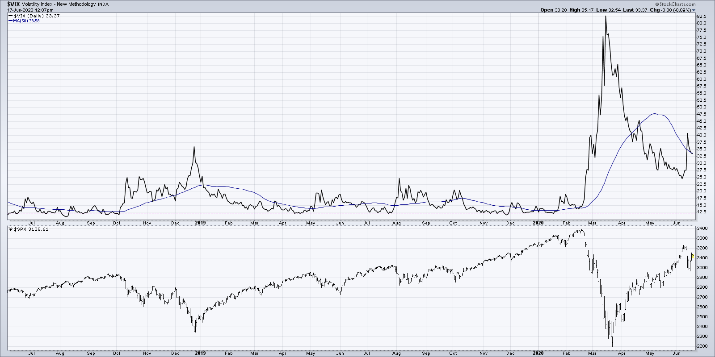Click the 2020 label on VIX panel axis
This screenshot has width=715, height=357.
click(x=538, y=223)
